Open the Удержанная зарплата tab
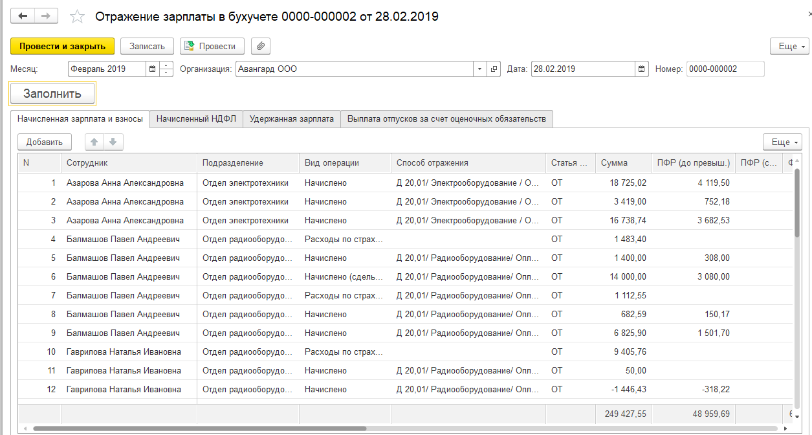The width and height of the screenshot is (812, 435). click(292, 119)
